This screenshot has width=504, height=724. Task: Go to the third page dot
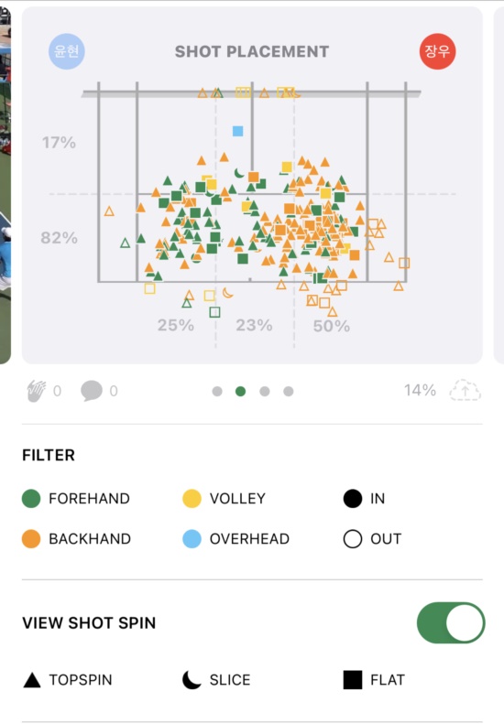(265, 392)
